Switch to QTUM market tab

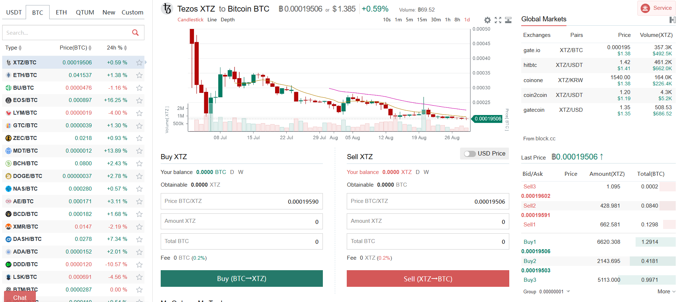85,12
